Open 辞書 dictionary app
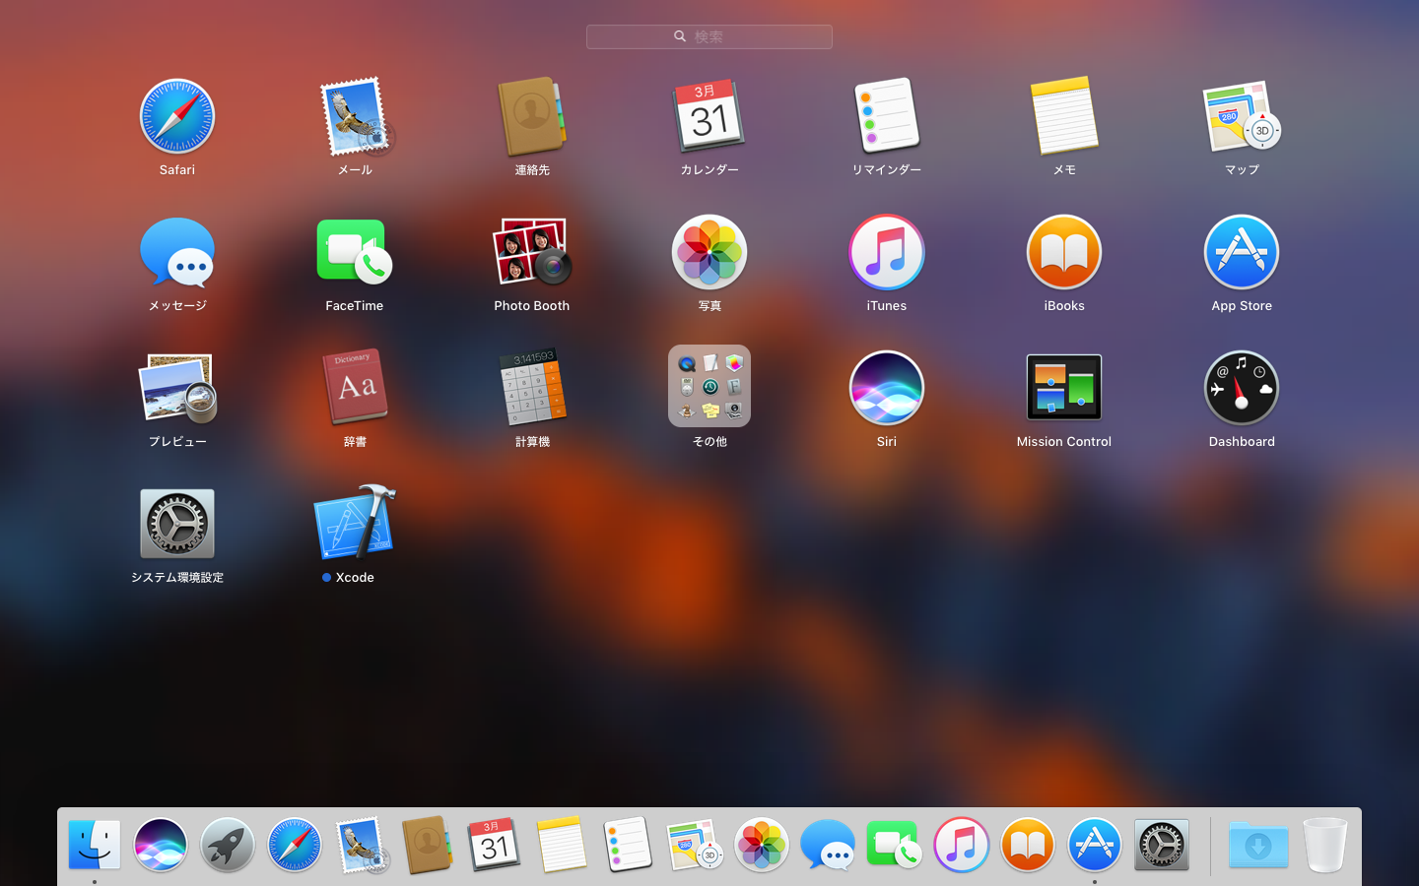The image size is (1419, 886). pyautogui.click(x=355, y=389)
